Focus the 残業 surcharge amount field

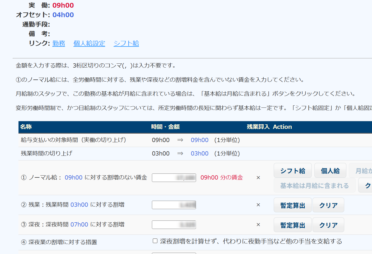(174, 205)
